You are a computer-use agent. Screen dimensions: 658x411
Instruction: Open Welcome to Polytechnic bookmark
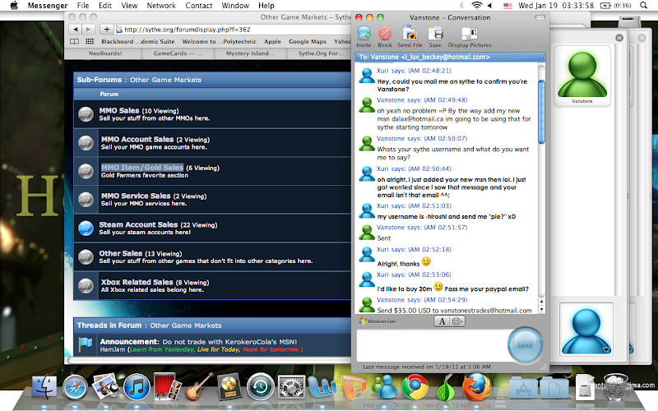[219, 42]
